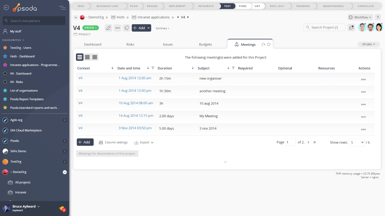This screenshot has height=216, width=385.
Task: Switch to the Issues tab
Action: pos(168,44)
